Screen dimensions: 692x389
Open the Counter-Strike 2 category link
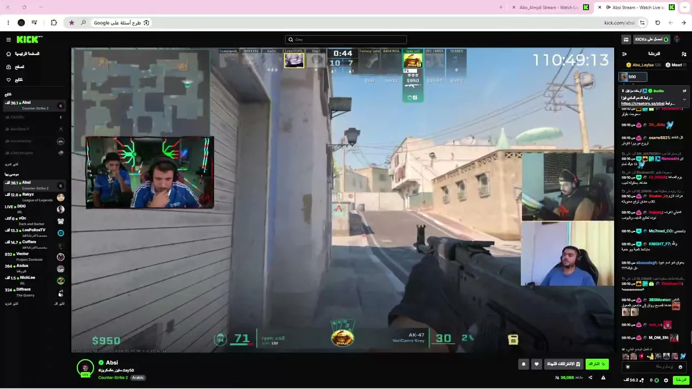coord(113,378)
